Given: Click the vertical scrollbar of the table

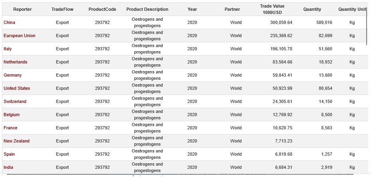Looking at the screenshot, I should pyautogui.click(x=367, y=30).
